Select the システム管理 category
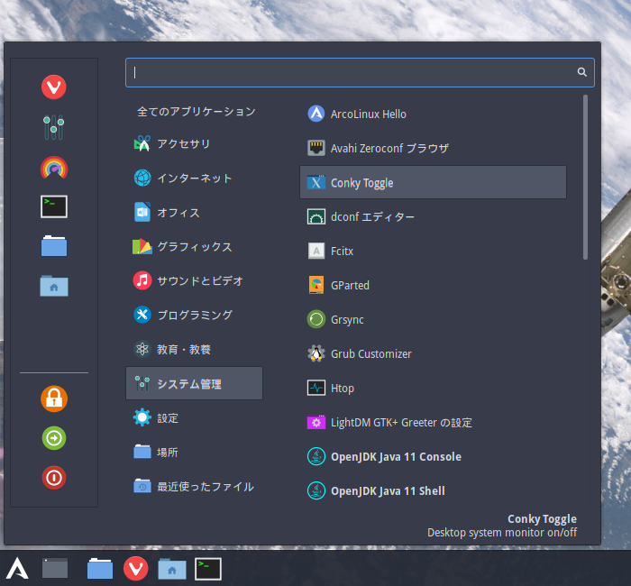 point(195,383)
